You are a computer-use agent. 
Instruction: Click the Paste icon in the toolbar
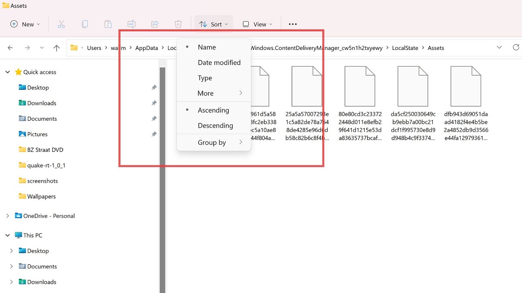108,24
